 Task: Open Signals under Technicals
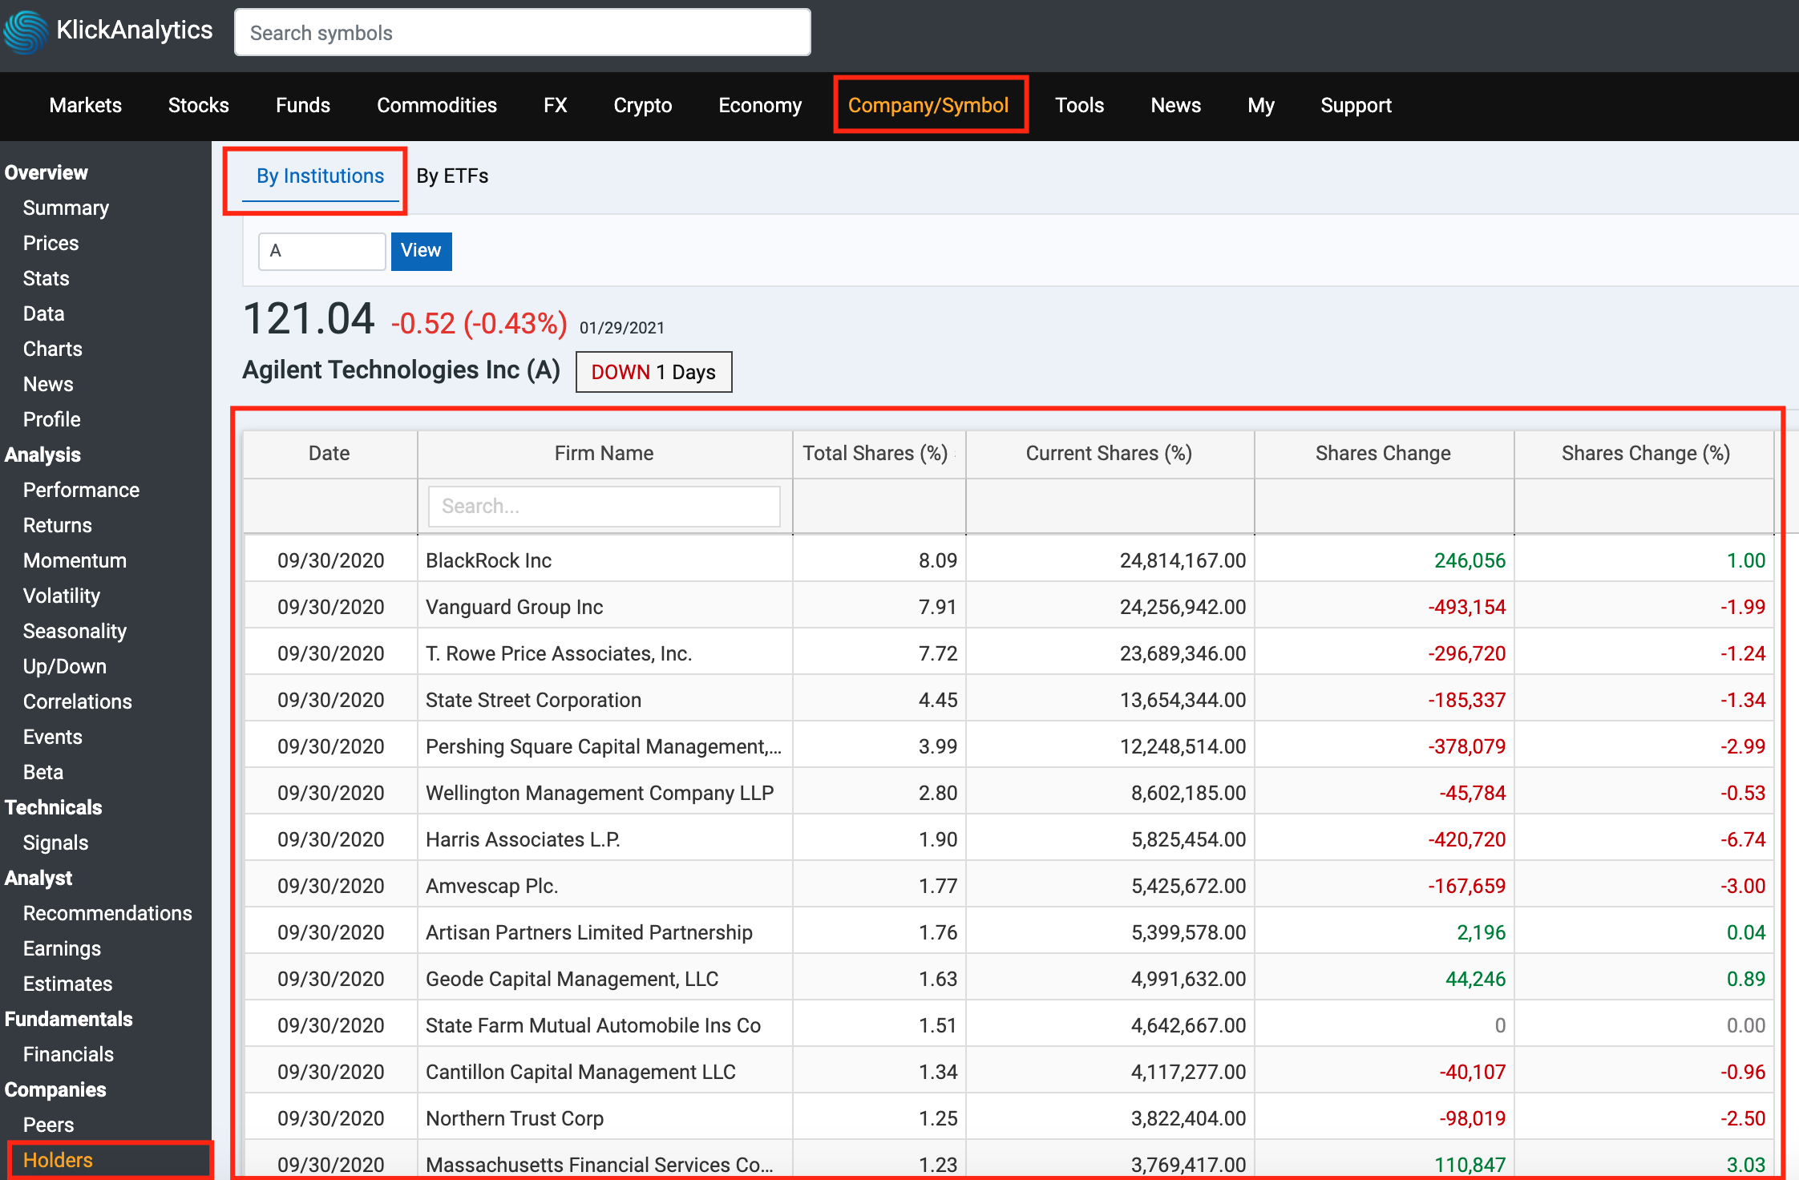[x=55, y=843]
